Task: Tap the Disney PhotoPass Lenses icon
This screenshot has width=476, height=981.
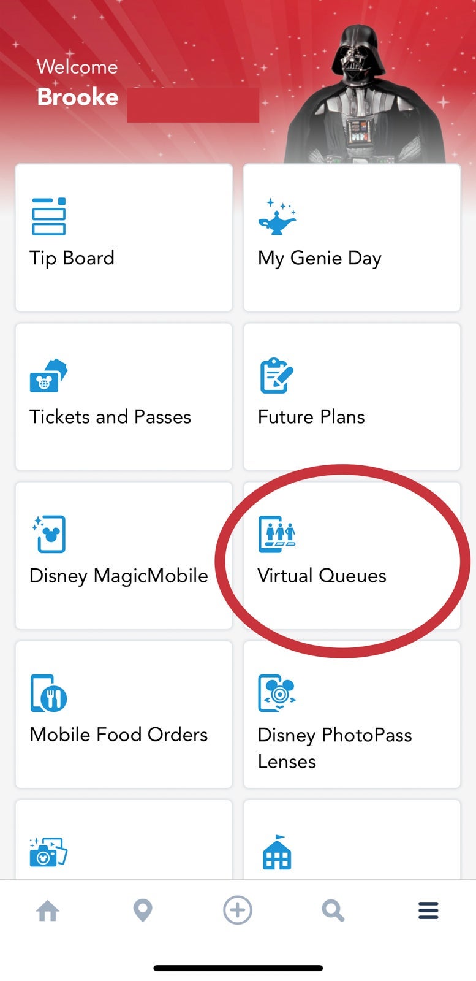Action: pos(277,693)
